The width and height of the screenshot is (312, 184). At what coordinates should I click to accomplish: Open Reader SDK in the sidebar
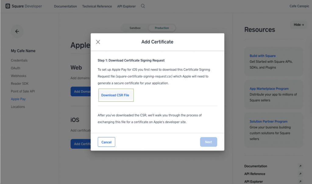pyautogui.click(x=20, y=84)
